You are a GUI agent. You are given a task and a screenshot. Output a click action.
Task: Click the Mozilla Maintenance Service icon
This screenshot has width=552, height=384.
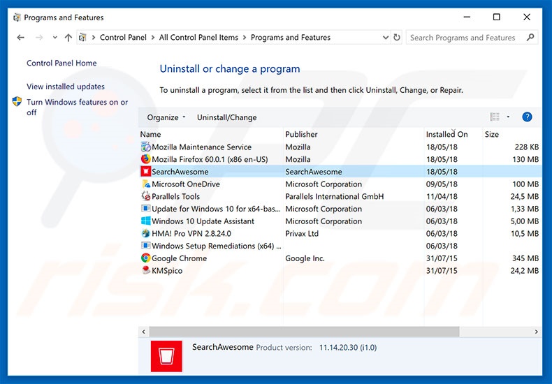146,147
